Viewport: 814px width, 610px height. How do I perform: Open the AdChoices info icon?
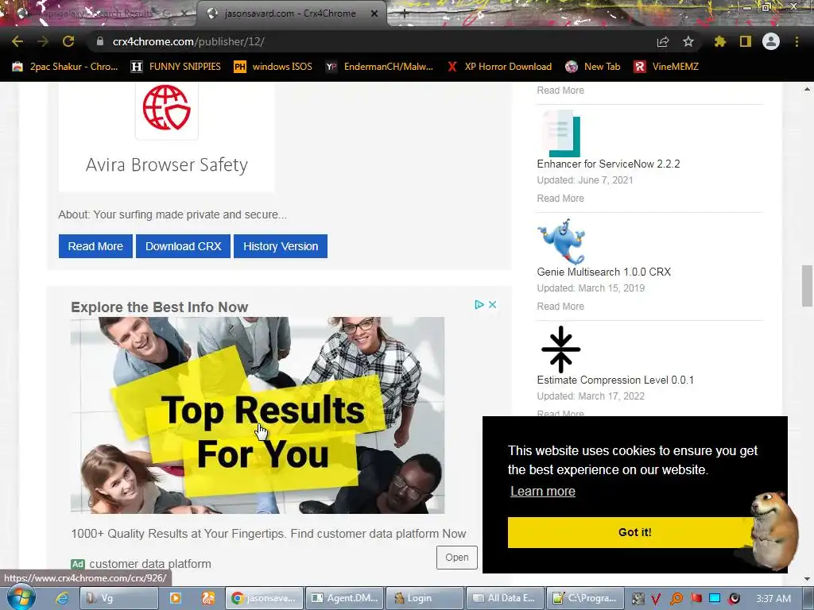[x=479, y=304]
